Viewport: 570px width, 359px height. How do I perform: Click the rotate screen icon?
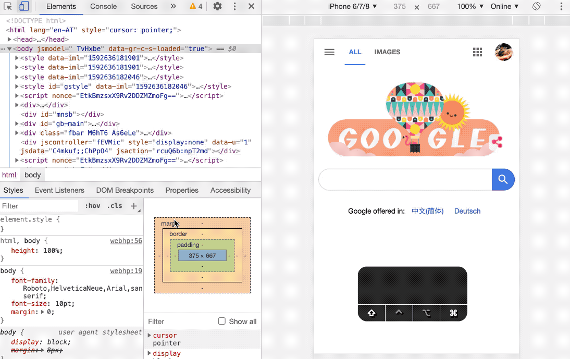click(x=537, y=6)
